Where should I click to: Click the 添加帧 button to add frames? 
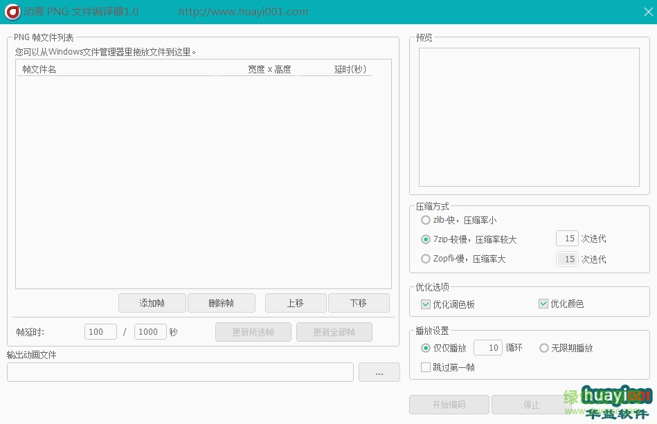(152, 303)
